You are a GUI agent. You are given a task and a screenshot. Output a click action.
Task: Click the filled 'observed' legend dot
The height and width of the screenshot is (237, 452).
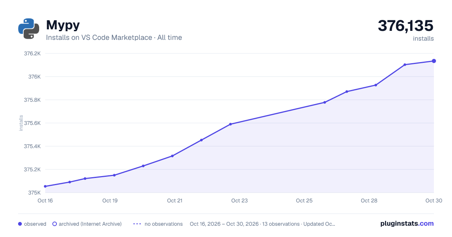coord(20,224)
